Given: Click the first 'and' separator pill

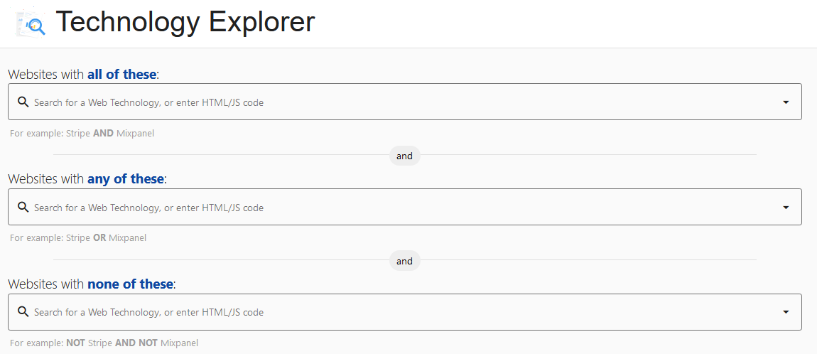Looking at the screenshot, I should coord(405,156).
